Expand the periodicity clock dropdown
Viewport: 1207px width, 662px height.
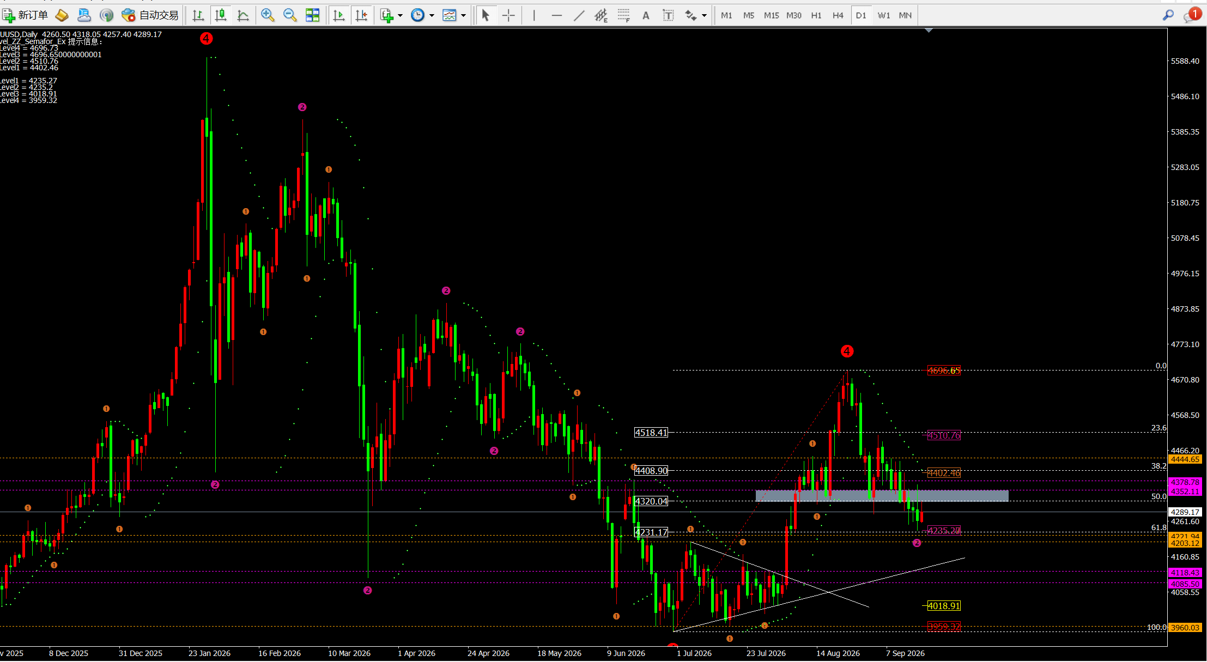click(x=432, y=15)
